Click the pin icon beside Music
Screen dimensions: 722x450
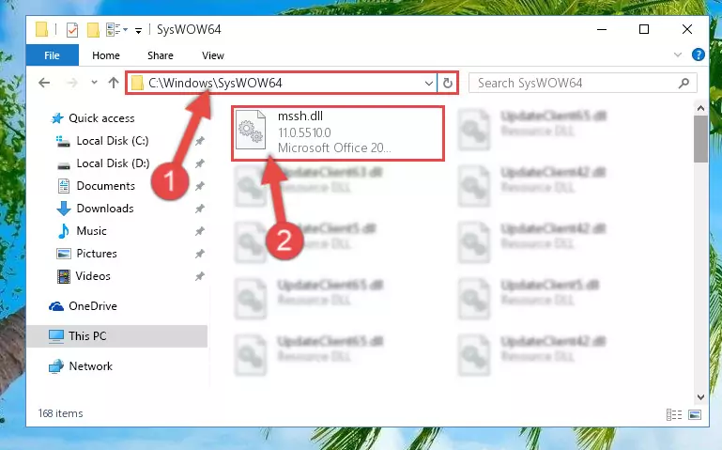click(199, 231)
